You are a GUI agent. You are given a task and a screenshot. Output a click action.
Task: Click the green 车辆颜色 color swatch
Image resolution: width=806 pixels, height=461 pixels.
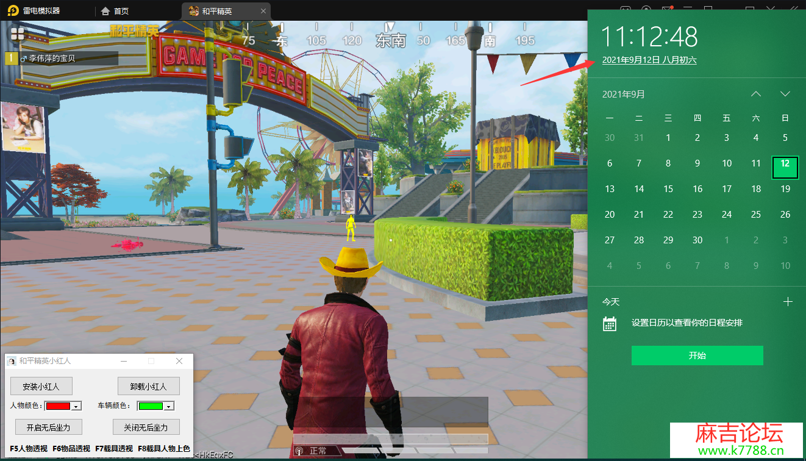point(151,406)
